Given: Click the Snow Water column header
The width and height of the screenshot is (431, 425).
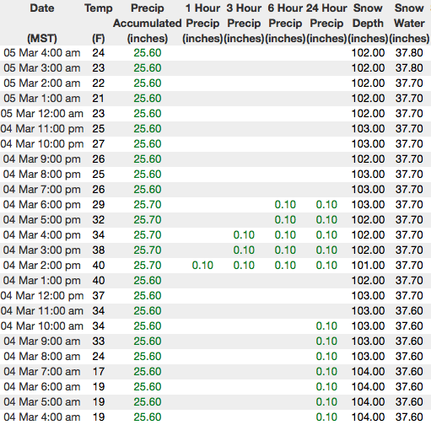Looking at the screenshot, I should pos(409,23).
